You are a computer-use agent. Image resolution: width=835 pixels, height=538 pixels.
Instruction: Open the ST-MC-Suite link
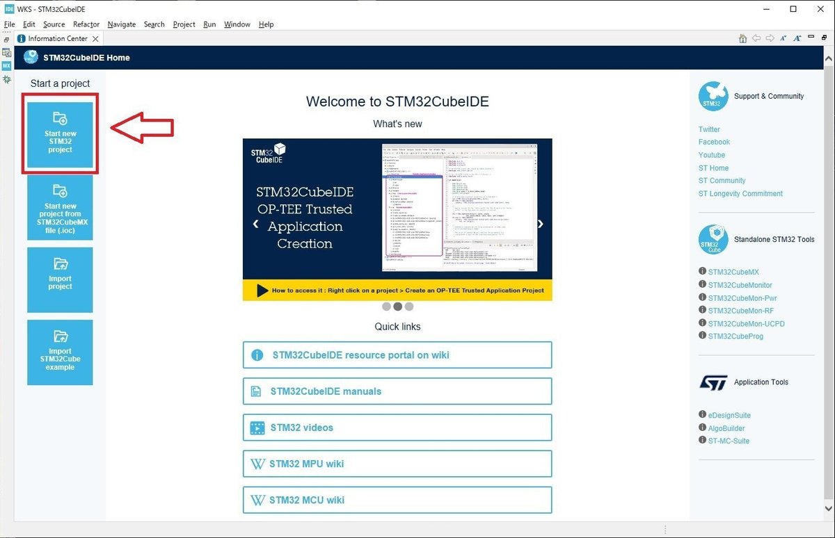[729, 441]
